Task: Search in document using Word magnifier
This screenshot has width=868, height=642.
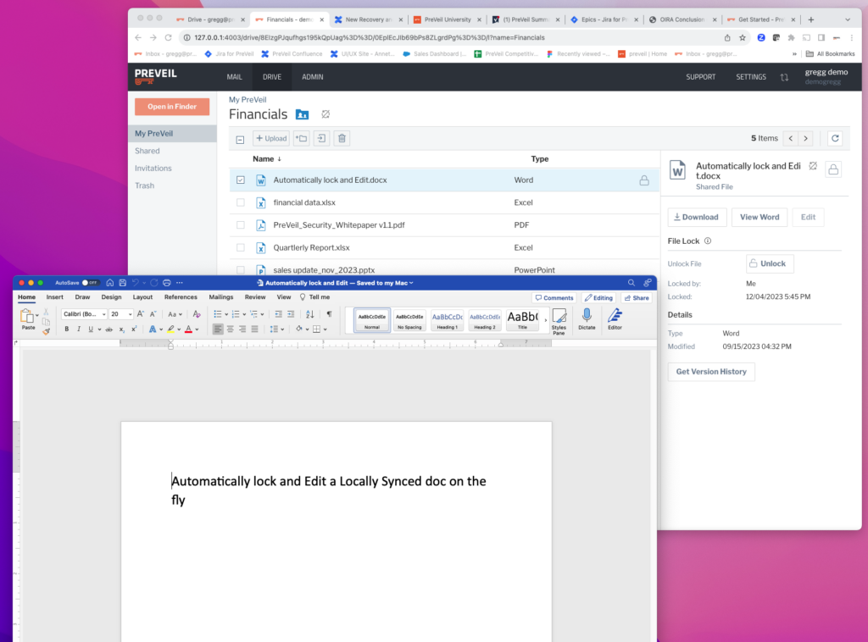Action: 631,283
